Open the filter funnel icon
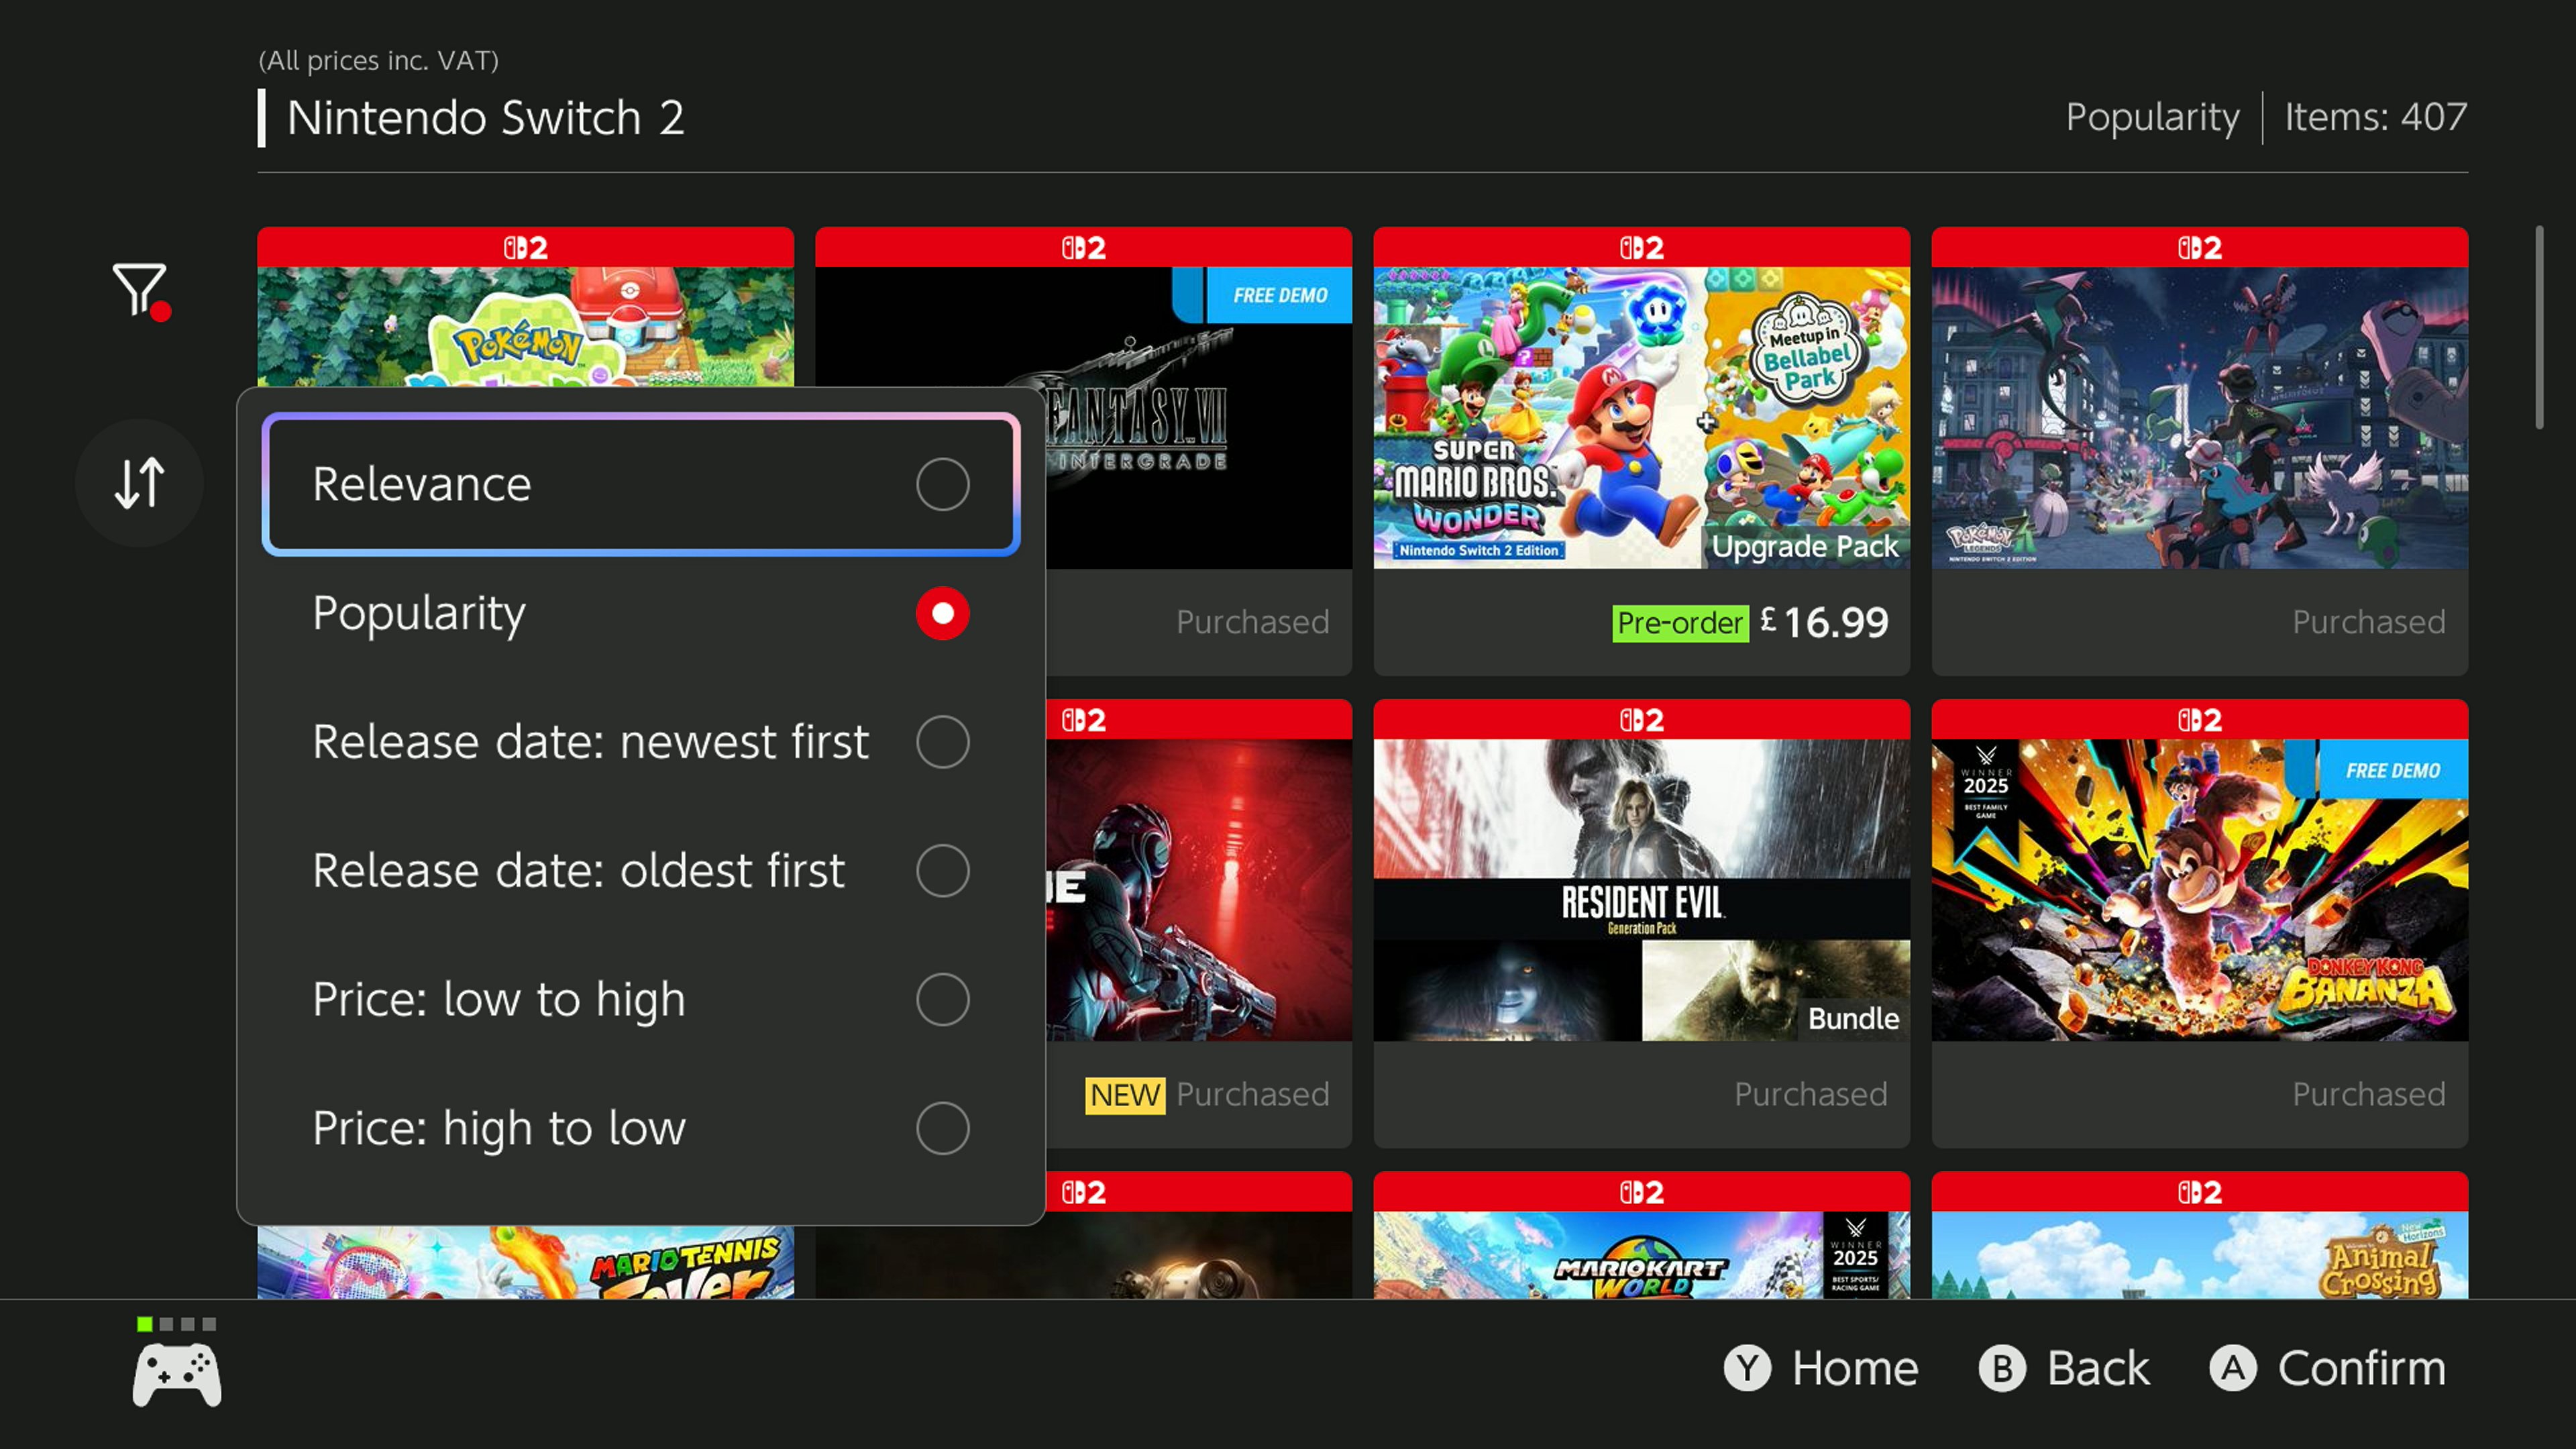The image size is (2576, 1449). coord(140,291)
